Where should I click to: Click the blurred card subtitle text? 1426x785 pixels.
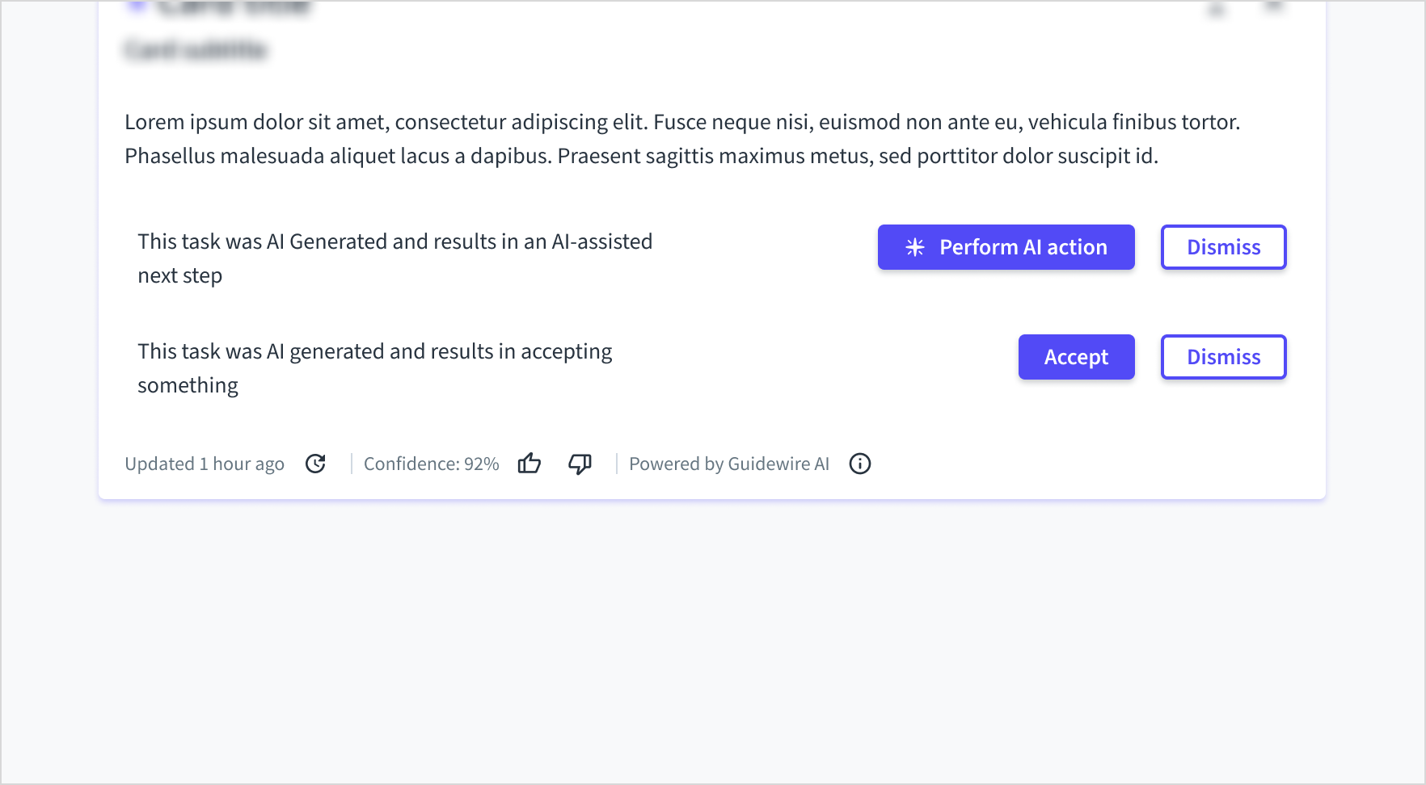(x=196, y=50)
